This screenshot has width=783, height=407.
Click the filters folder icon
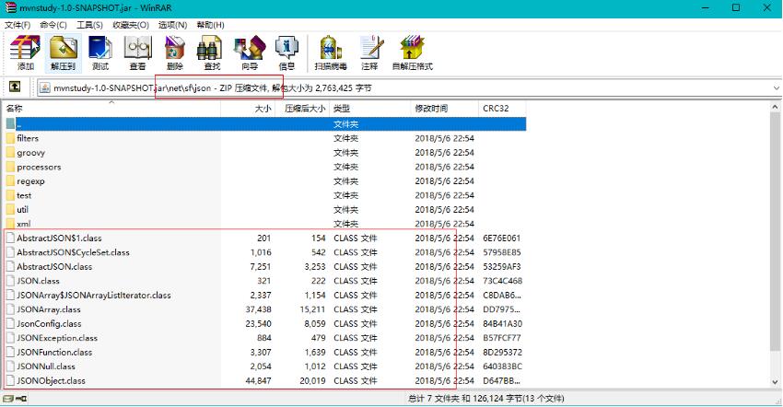pos(10,138)
